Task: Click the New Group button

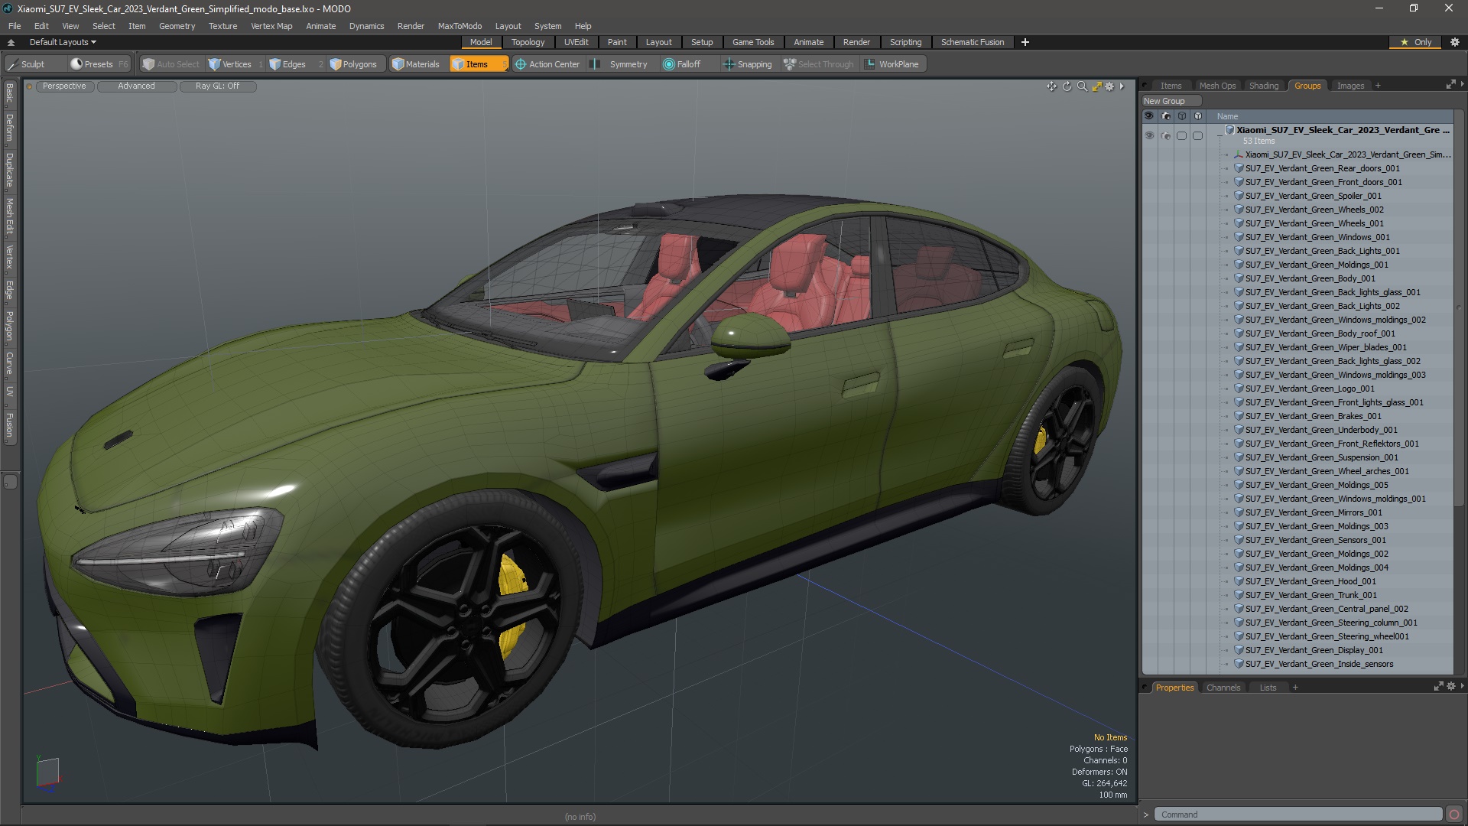Action: point(1171,101)
